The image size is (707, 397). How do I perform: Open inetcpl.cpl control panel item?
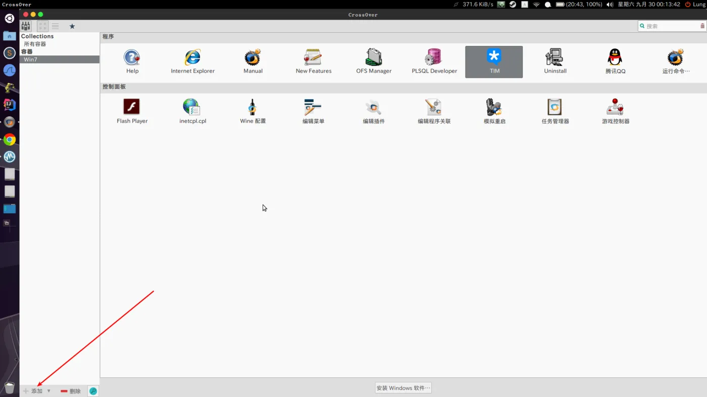pyautogui.click(x=192, y=111)
